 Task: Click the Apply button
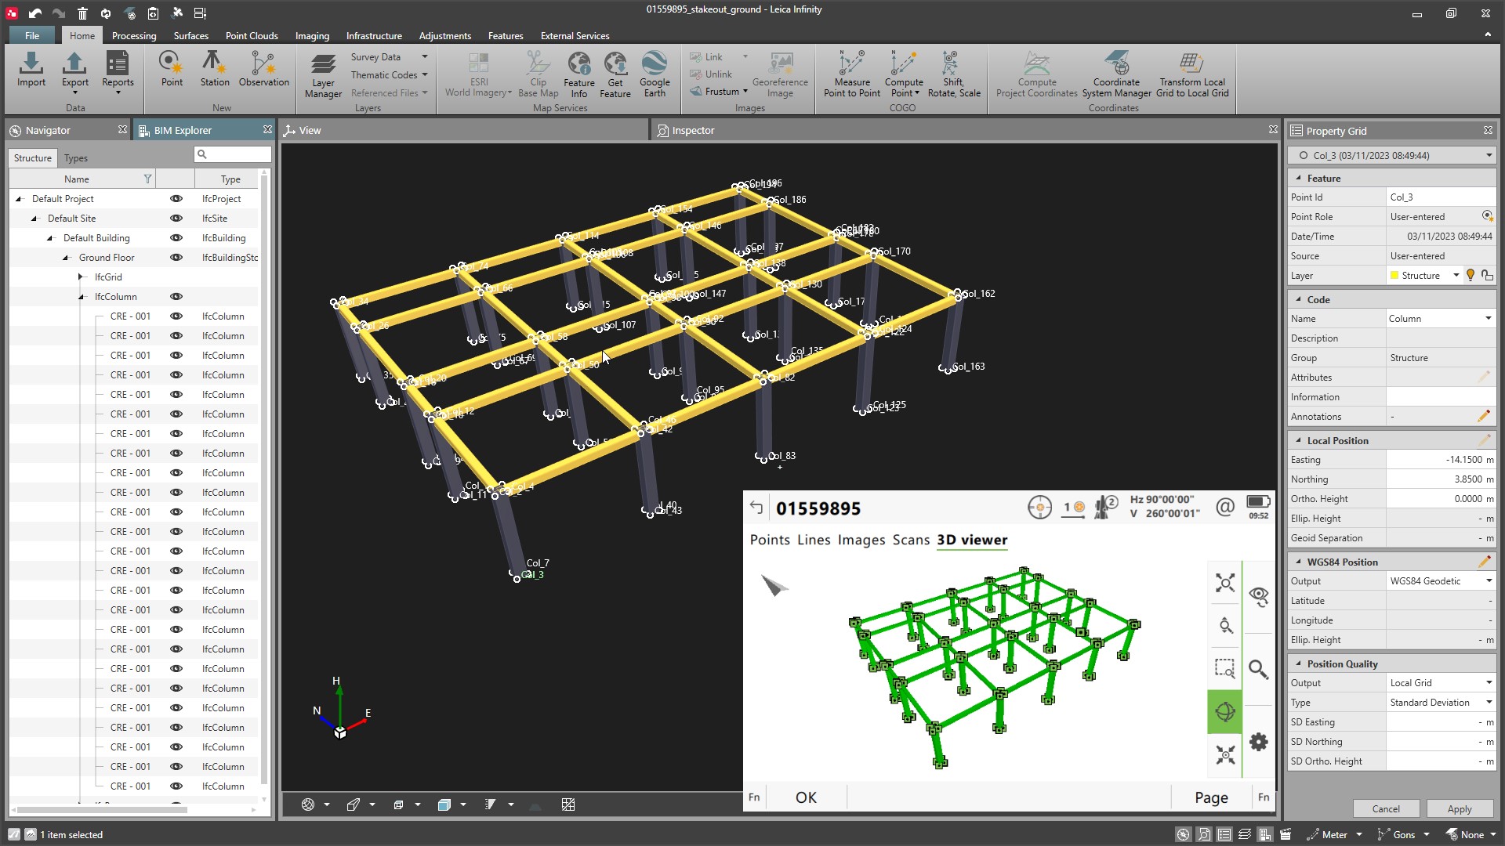[1459, 809]
